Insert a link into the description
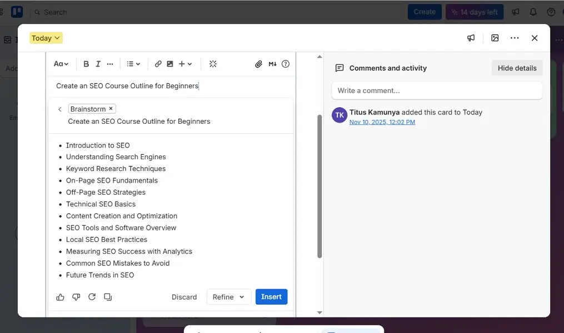Screen dimensions: 564x333 coord(158,63)
